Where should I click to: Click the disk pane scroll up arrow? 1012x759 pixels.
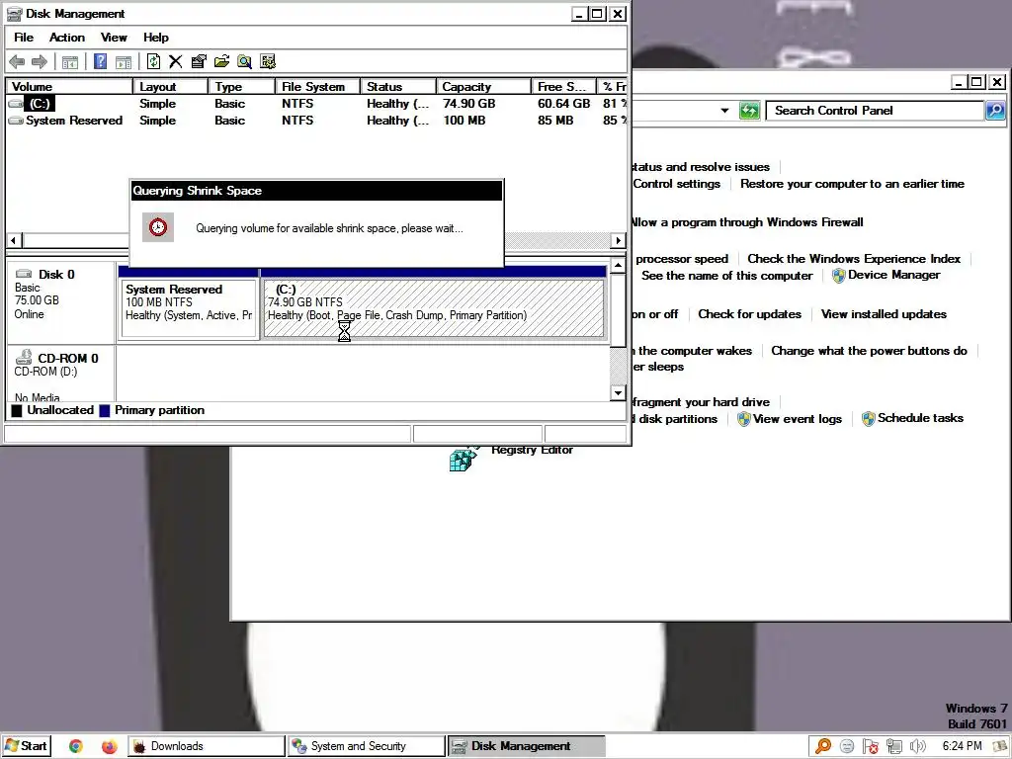coord(619,265)
